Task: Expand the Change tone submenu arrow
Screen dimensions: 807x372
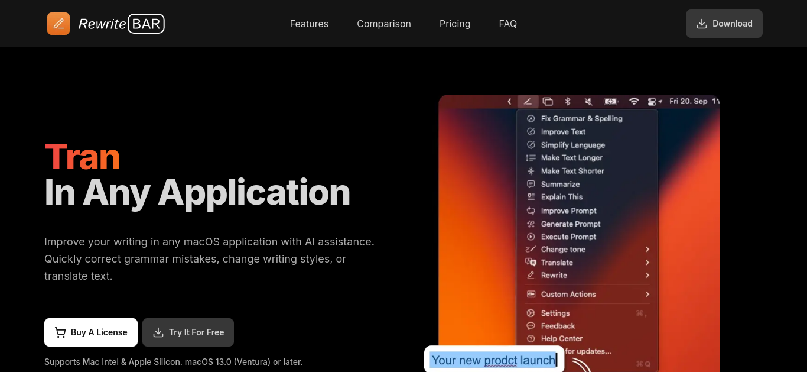Action: [647, 250]
